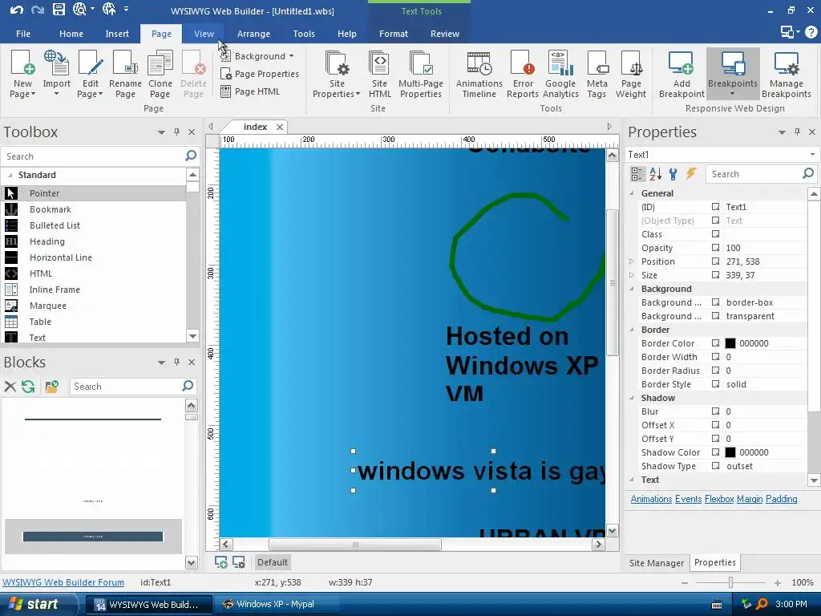This screenshot has height=616, width=821.
Task: Collapse the Shadow section
Action: pyautogui.click(x=632, y=398)
